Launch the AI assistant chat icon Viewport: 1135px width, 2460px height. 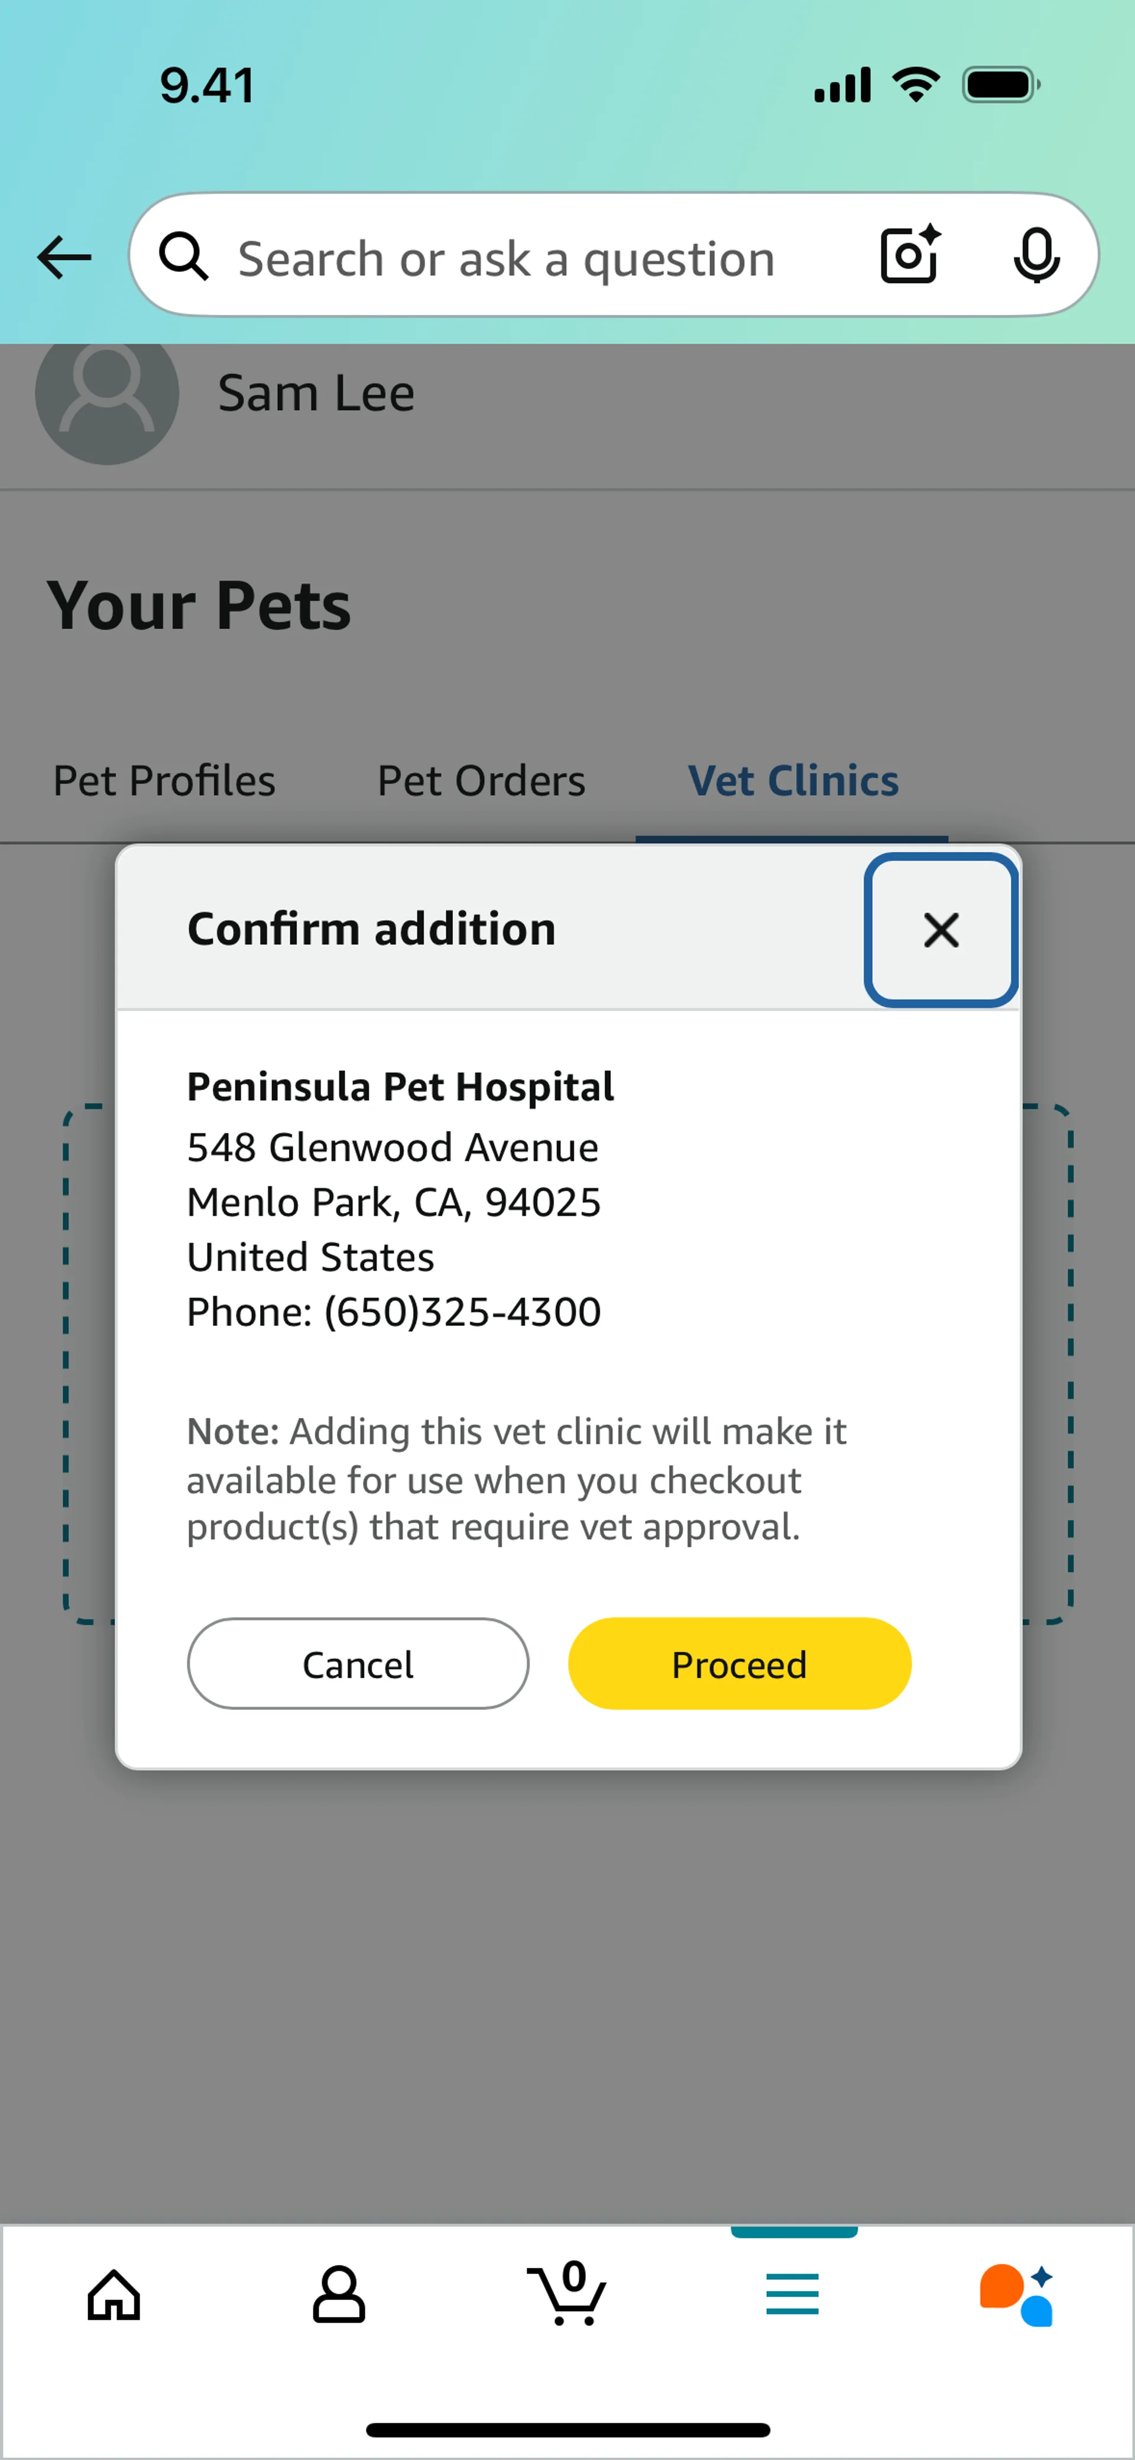pos(1017,2295)
